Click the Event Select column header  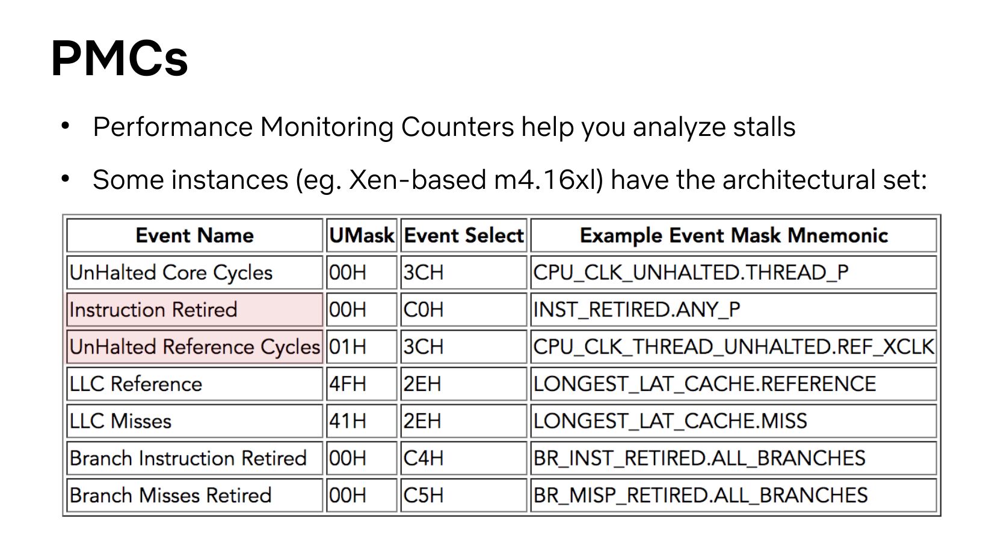463,235
